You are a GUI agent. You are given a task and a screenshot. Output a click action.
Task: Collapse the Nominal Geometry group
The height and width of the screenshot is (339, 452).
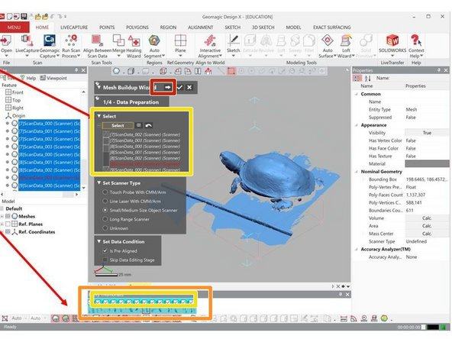(357, 172)
